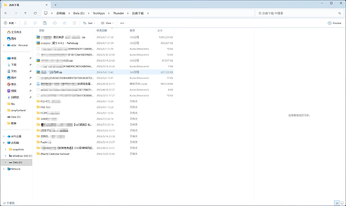This screenshot has width=346, height=206.
Task: Select ToolApps in the breadcrumb path
Action: (x=99, y=13)
